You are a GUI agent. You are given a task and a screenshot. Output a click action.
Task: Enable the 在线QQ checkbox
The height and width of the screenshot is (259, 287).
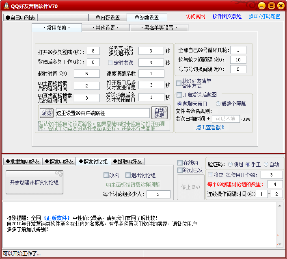(x=180, y=163)
